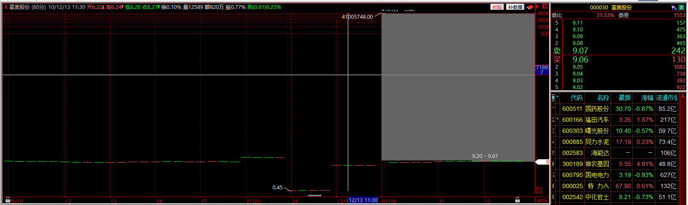This screenshot has height=205, width=688.
Task: Click the 富奥股份 (60分) chart title
Action: (28, 7)
